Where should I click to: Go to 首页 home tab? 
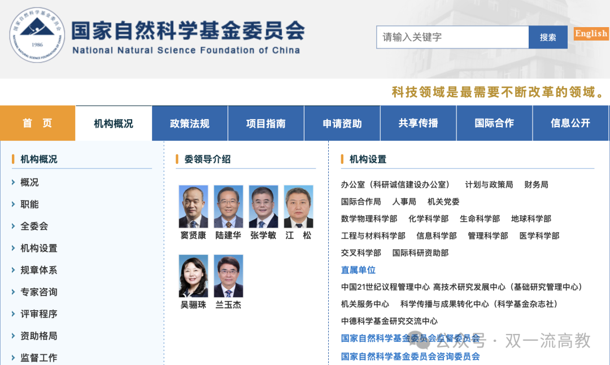tap(37, 123)
